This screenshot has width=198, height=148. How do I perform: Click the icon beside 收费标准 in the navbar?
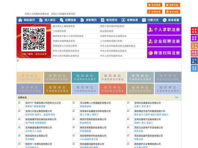(123, 20)
